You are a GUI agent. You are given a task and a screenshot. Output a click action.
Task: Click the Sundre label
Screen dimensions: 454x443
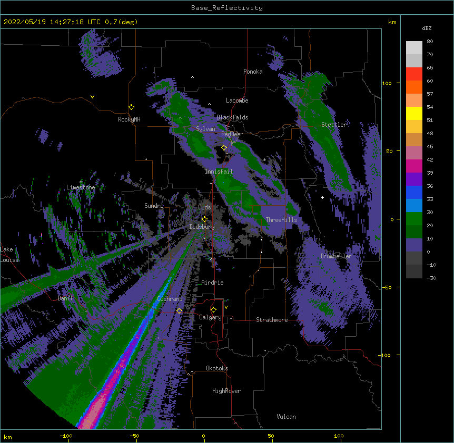point(154,206)
